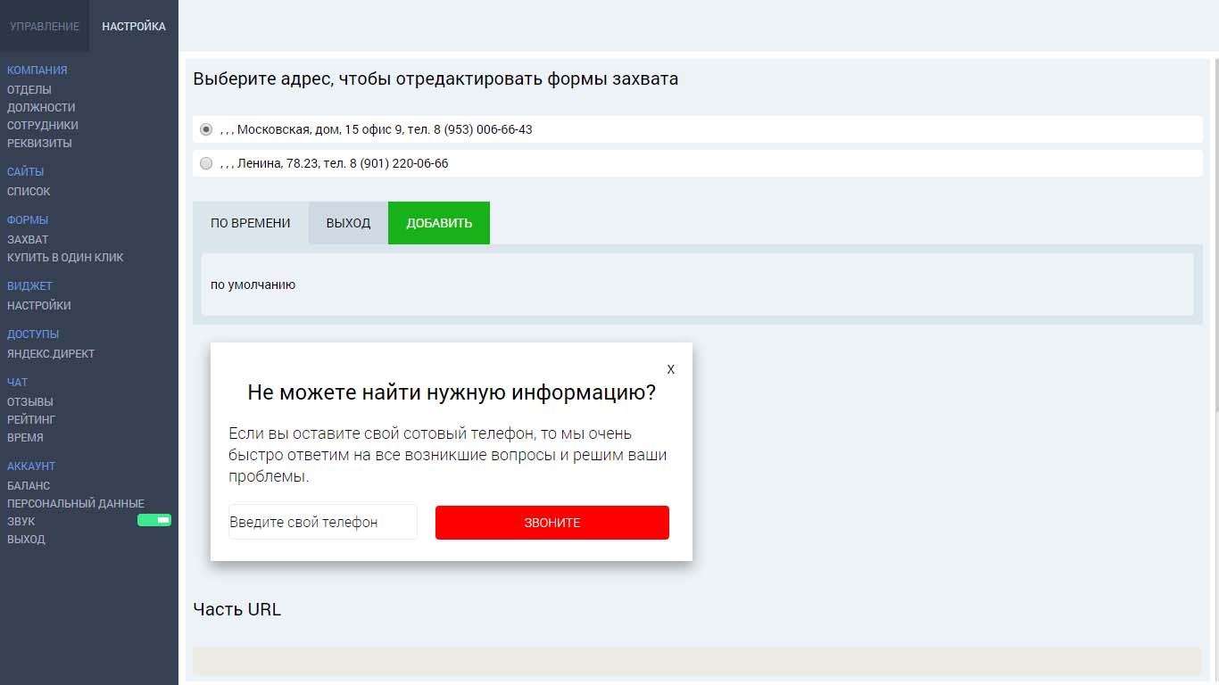Open the Управление top tab
This screenshot has height=685, width=1219.
click(x=45, y=26)
